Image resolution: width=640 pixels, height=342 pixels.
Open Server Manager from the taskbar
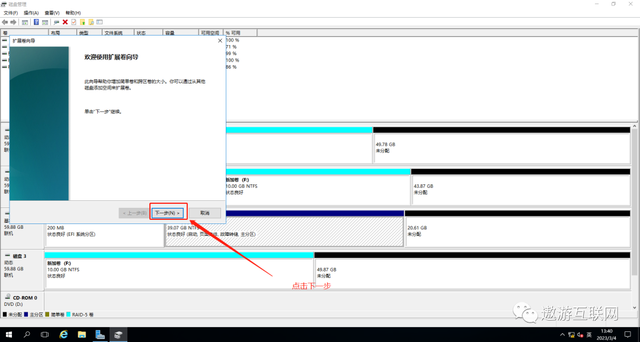point(100,335)
